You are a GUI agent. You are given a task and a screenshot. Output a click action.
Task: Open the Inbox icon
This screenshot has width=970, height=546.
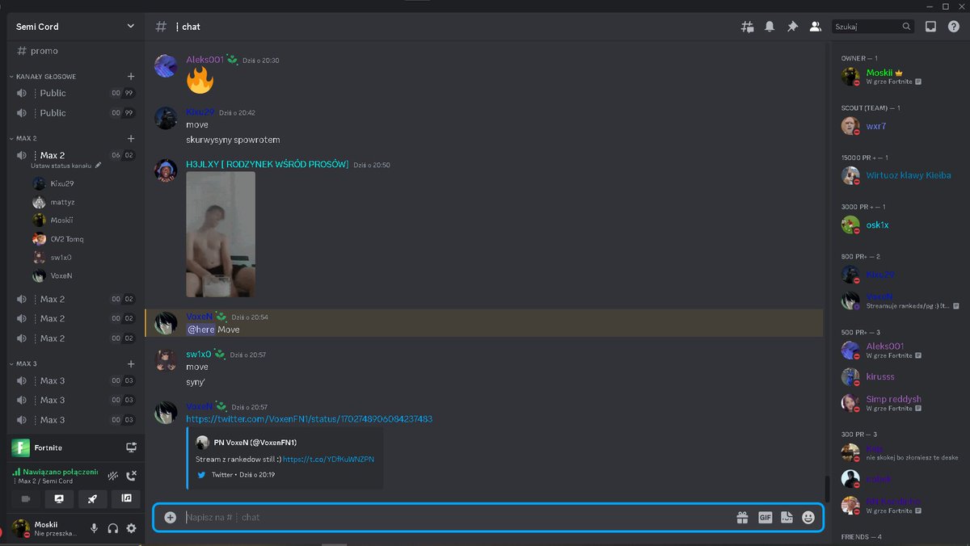(930, 27)
